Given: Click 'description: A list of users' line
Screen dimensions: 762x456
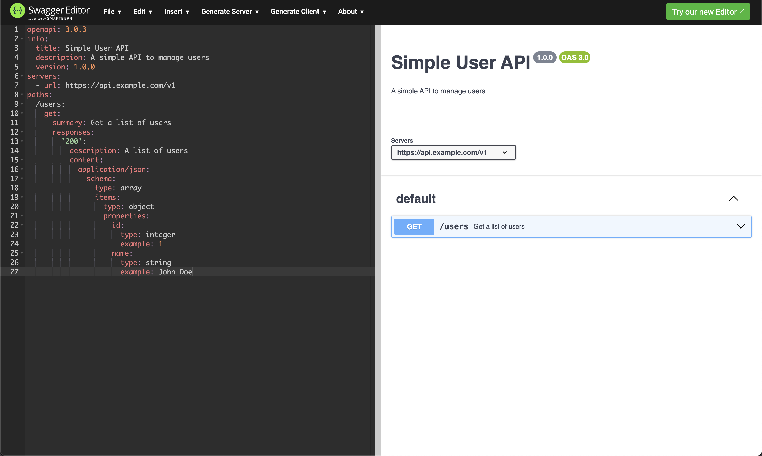Looking at the screenshot, I should [x=129, y=151].
